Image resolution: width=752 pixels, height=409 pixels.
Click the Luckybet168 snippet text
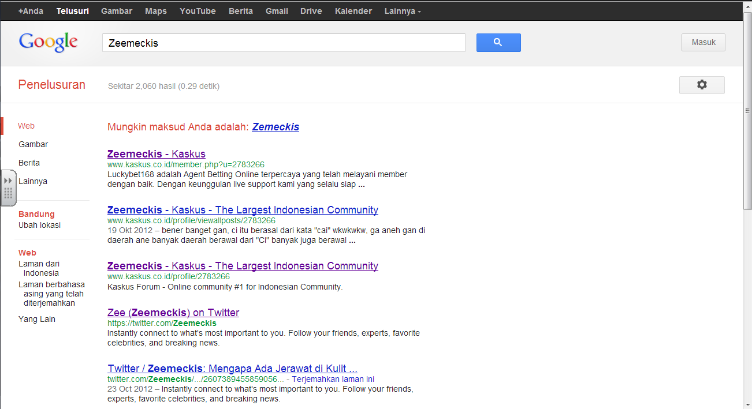tap(257, 179)
